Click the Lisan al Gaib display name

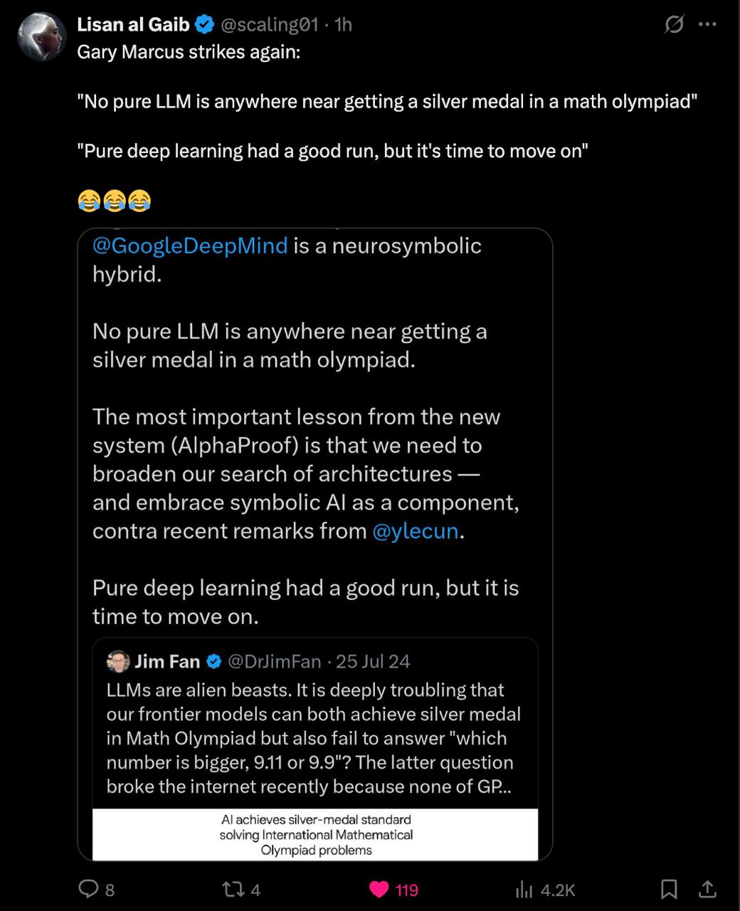133,24
